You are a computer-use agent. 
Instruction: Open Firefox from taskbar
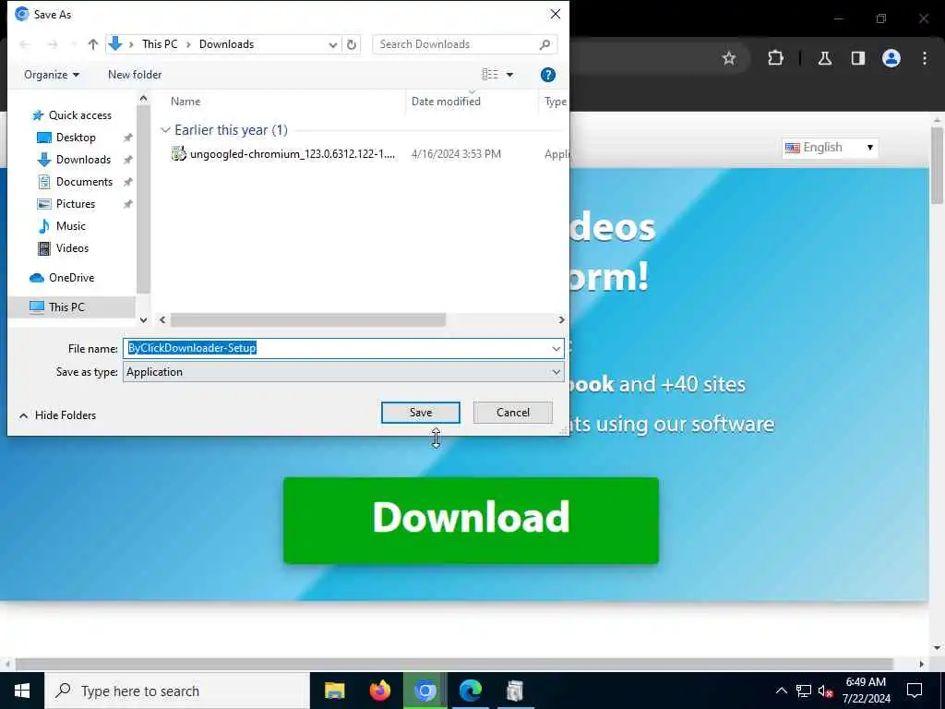379,691
